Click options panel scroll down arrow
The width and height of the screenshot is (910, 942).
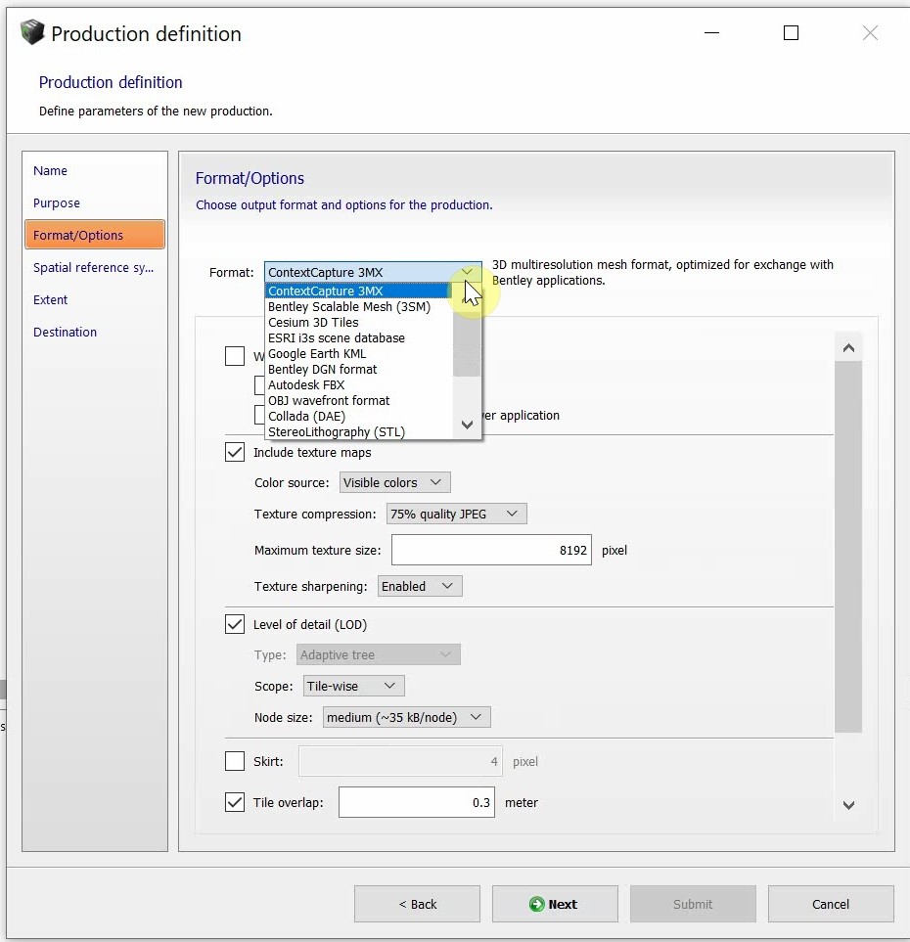click(x=848, y=805)
